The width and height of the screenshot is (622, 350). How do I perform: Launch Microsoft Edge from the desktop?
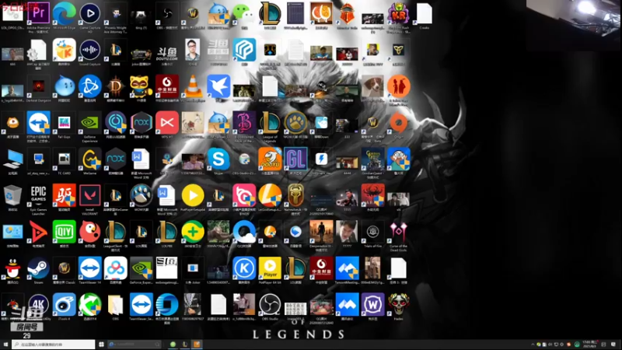pyautogui.click(x=65, y=13)
